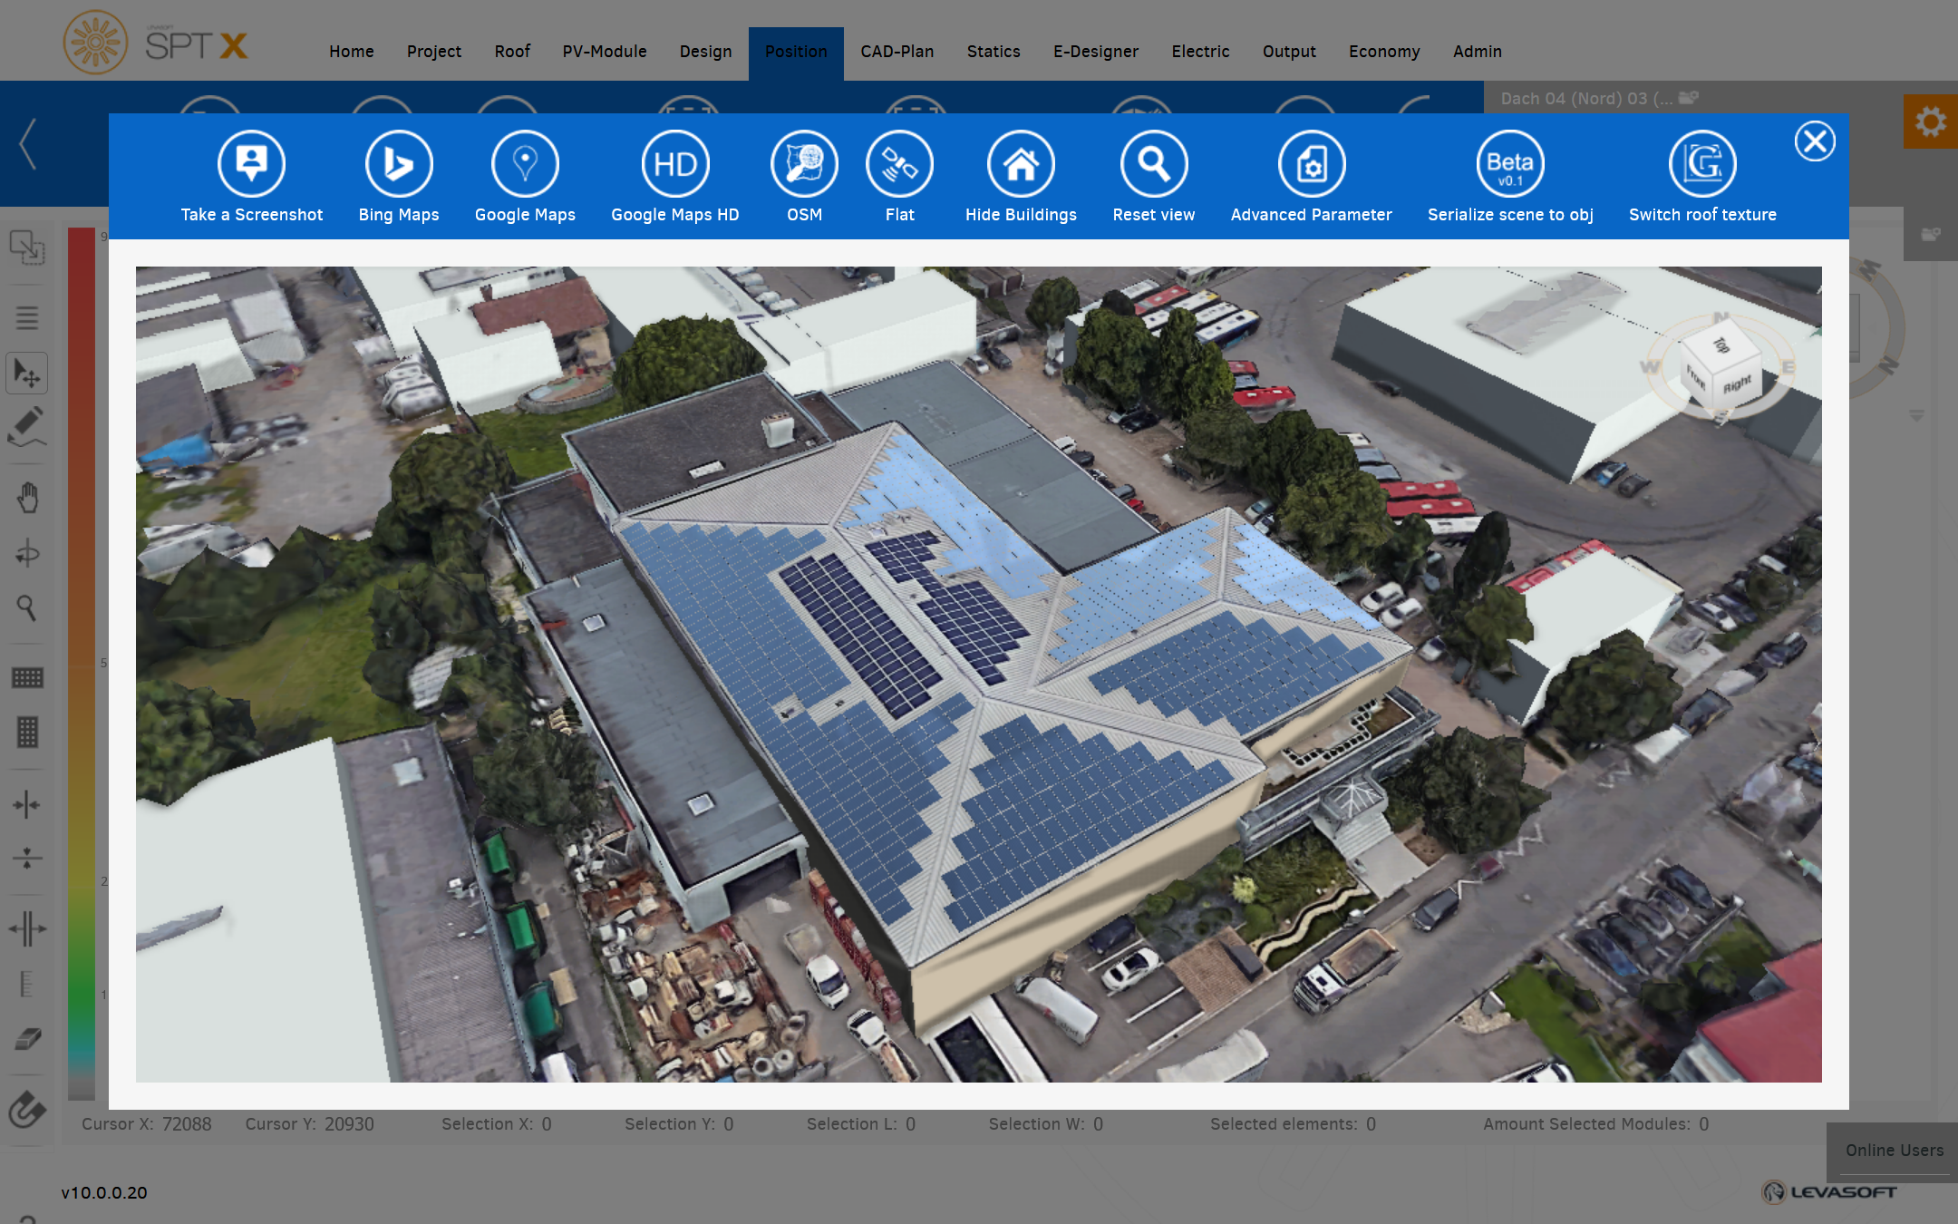The image size is (1958, 1224).
Task: Collapse toolbar with left chevron arrow
Action: click(28, 143)
